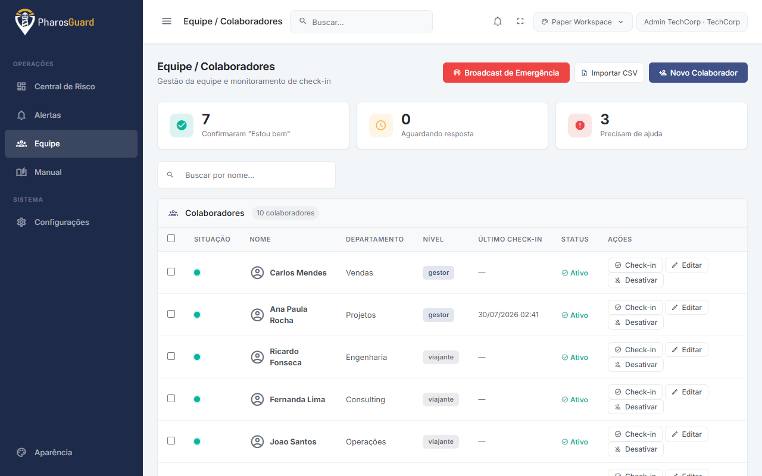
Task: Click the magnifier icon in the 'Buscar por nome' field
Action: (170, 175)
